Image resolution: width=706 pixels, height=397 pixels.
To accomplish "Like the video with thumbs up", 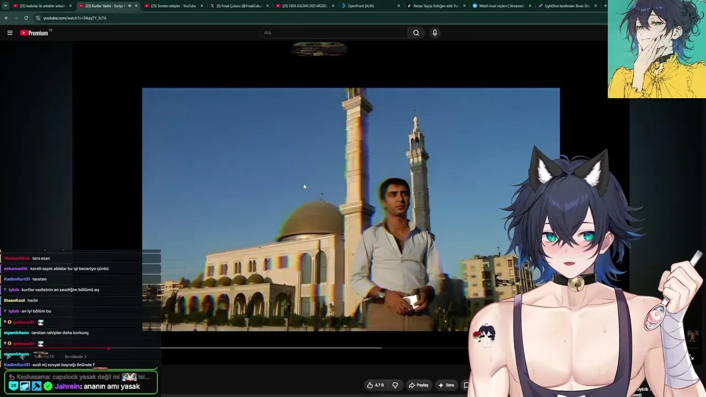I will coord(375,385).
